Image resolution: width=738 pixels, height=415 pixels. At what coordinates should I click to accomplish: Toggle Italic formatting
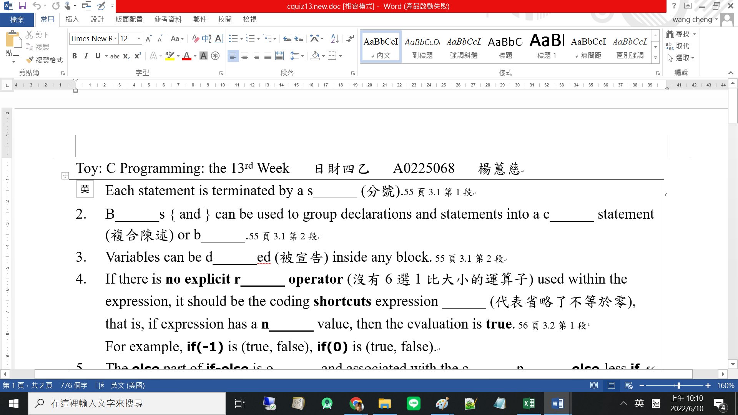(86, 56)
